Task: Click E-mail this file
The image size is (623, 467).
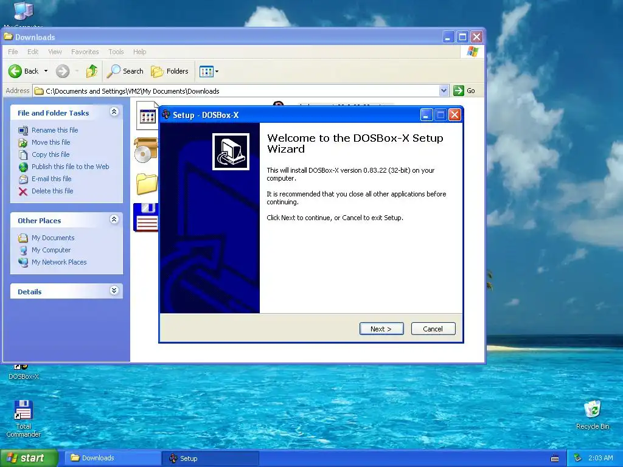Action: 52,179
